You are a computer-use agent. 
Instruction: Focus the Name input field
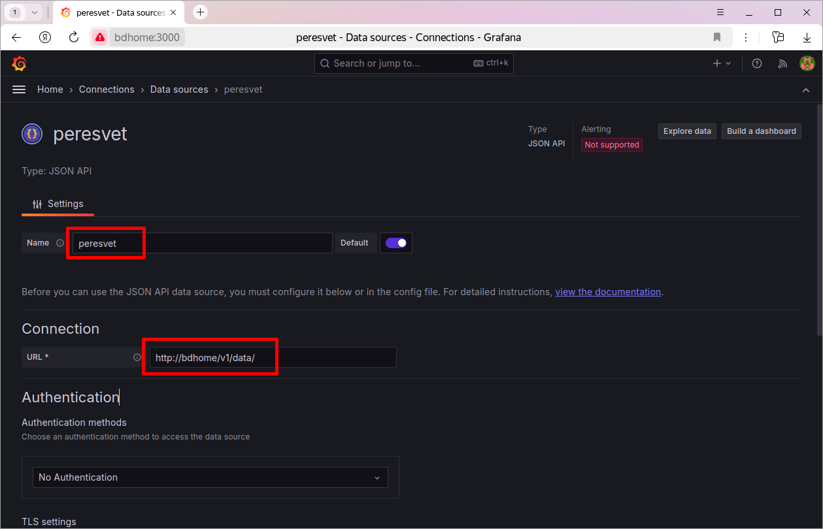point(202,243)
